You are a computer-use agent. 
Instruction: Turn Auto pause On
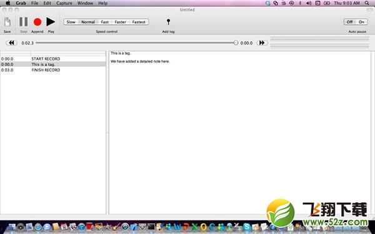pyautogui.click(x=361, y=22)
